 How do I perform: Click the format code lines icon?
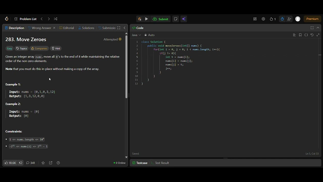(x=294, y=35)
